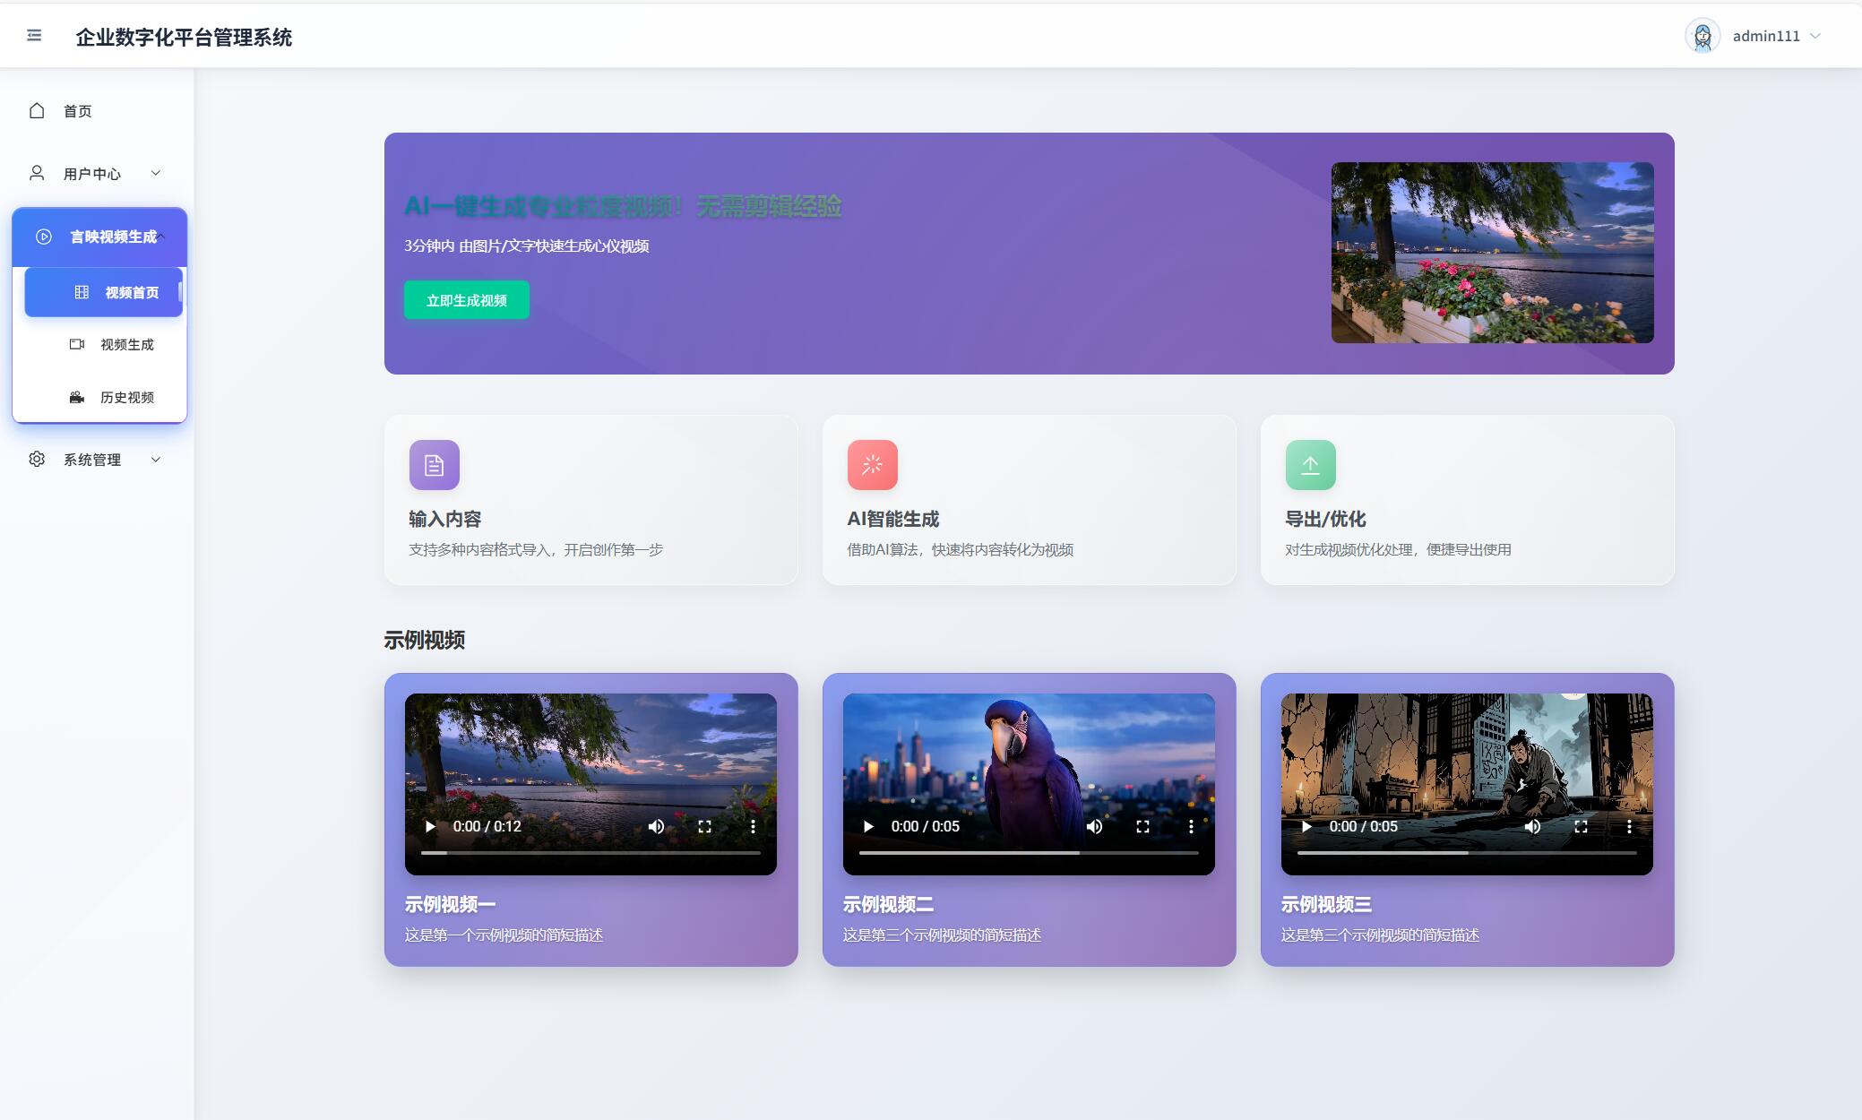Open the admin111 account dropdown arrow
The image size is (1862, 1120).
pyautogui.click(x=1815, y=36)
